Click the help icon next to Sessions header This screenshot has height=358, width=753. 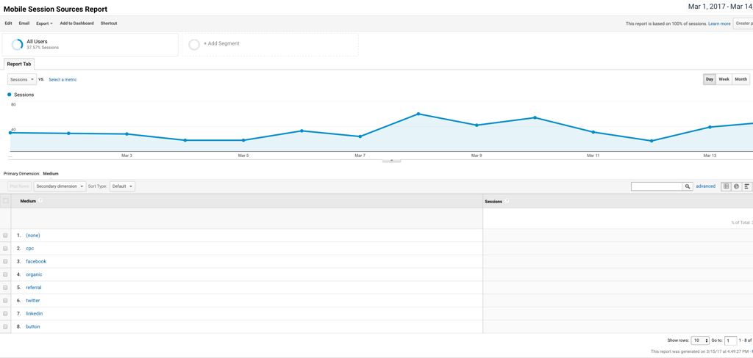(x=507, y=201)
